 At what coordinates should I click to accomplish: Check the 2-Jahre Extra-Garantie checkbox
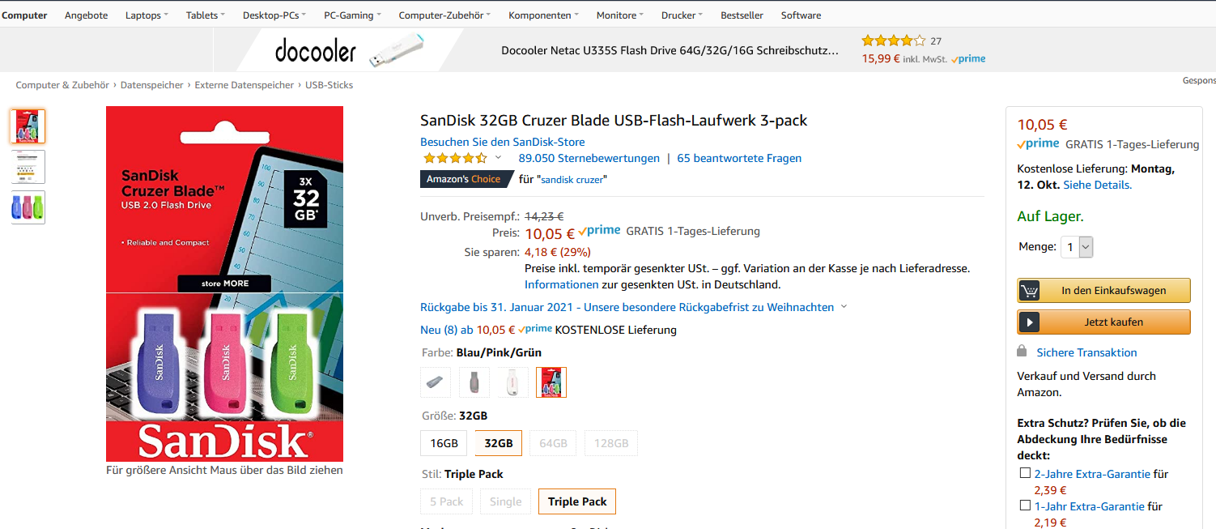tap(1025, 473)
